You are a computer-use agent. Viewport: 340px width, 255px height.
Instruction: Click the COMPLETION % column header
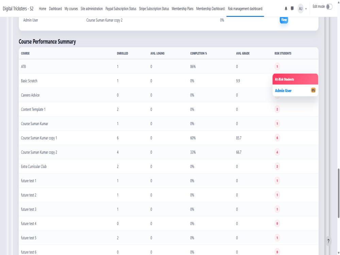pyautogui.click(x=199, y=53)
